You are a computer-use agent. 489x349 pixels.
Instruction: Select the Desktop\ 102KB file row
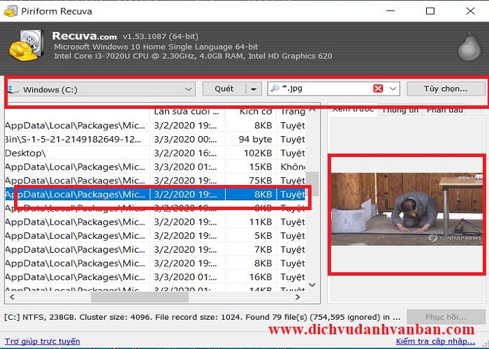click(x=155, y=153)
